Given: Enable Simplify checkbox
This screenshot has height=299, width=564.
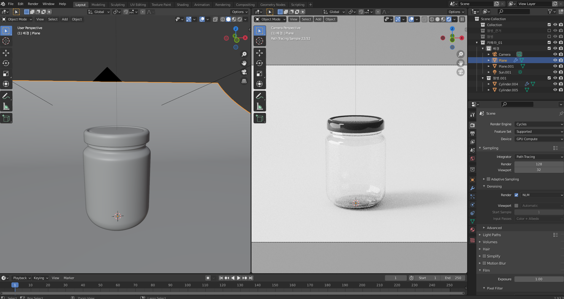Looking at the screenshot, I should pos(484,256).
